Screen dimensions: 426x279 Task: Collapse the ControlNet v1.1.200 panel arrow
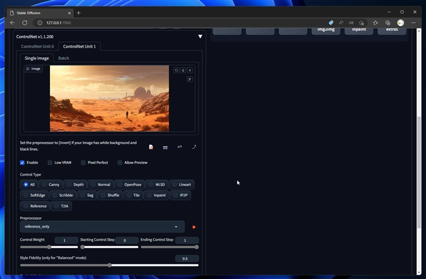(200, 36)
